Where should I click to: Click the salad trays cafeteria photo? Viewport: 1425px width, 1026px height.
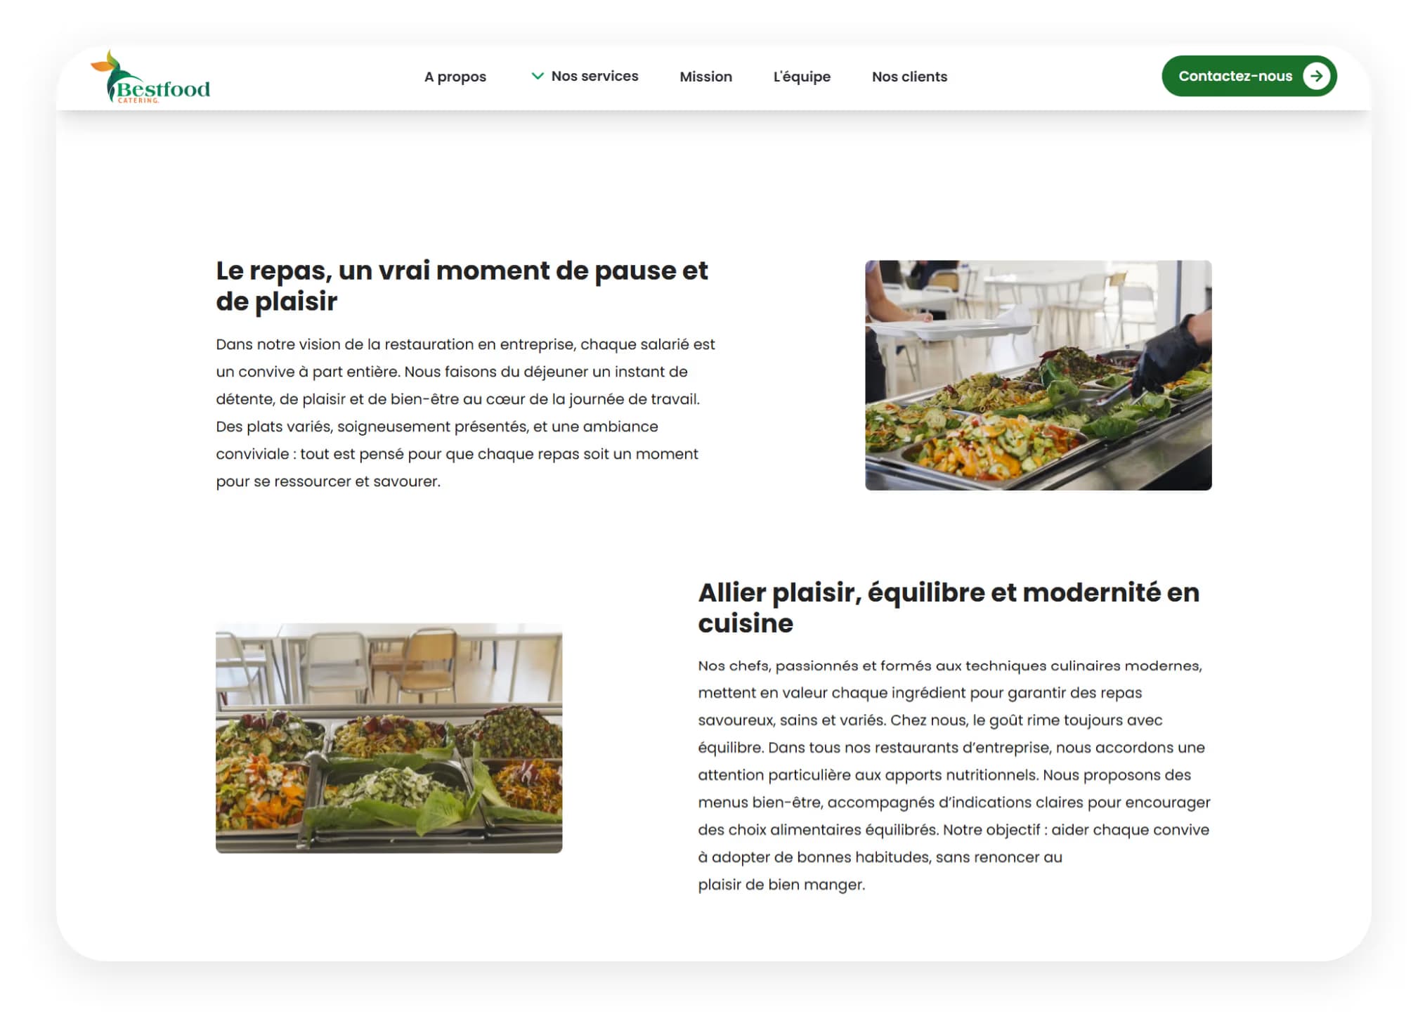pos(389,739)
